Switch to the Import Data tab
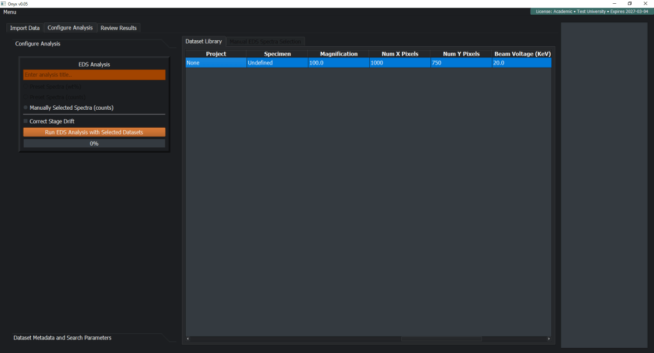The height and width of the screenshot is (353, 654). [25, 28]
